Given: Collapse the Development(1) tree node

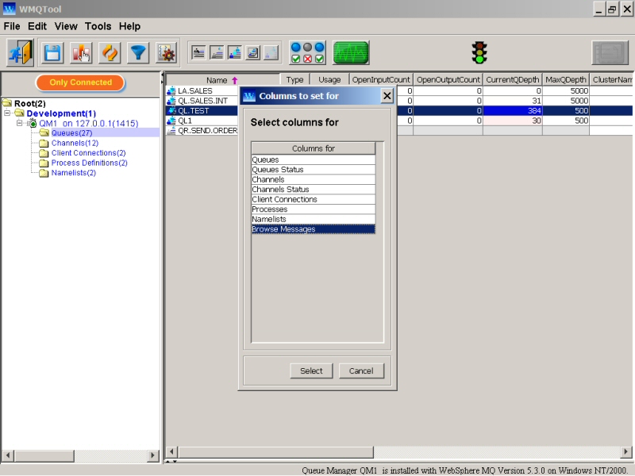Looking at the screenshot, I should (7, 113).
